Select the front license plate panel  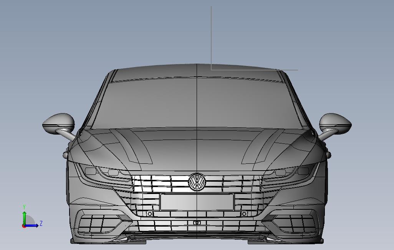(197, 202)
